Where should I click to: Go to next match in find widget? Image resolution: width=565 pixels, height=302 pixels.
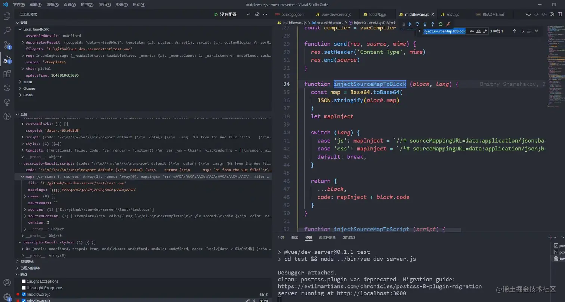[522, 31]
